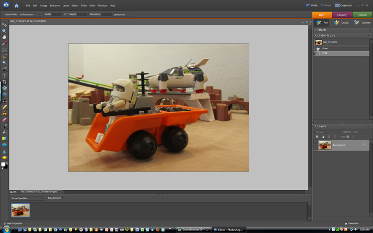This screenshot has height=233, width=373.
Task: Switch to Quick edit mode
Action: coord(341,23)
